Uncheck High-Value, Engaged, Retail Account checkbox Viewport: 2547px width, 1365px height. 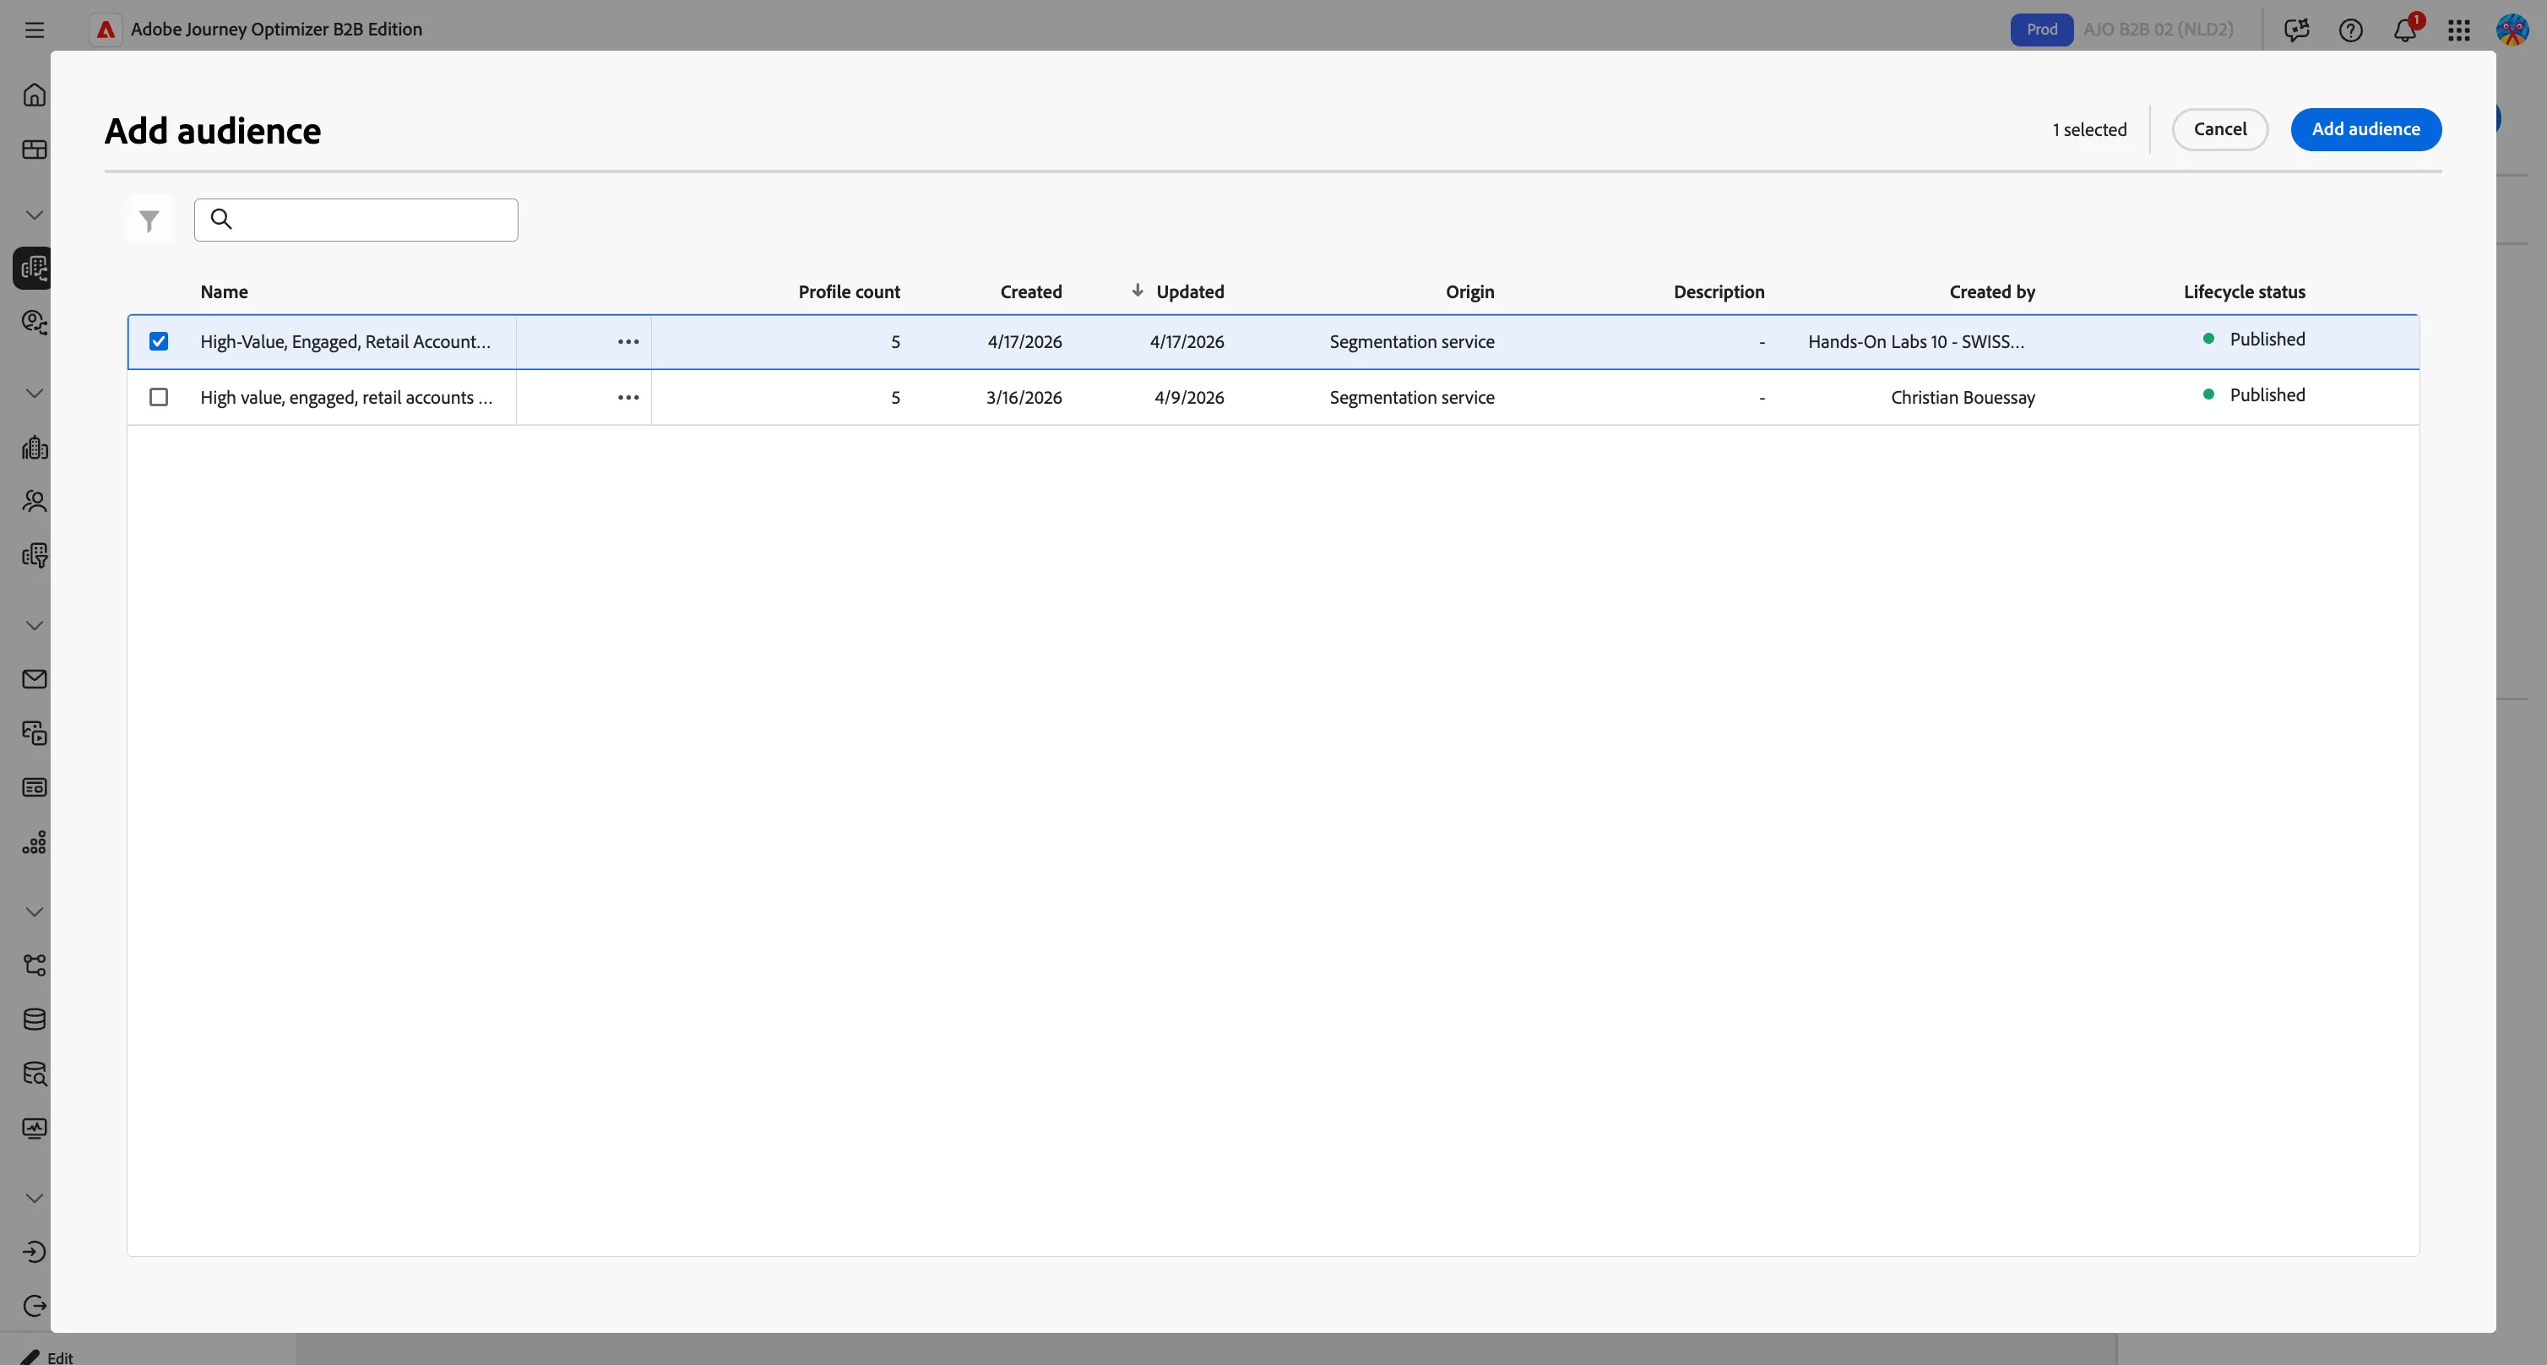coord(158,341)
